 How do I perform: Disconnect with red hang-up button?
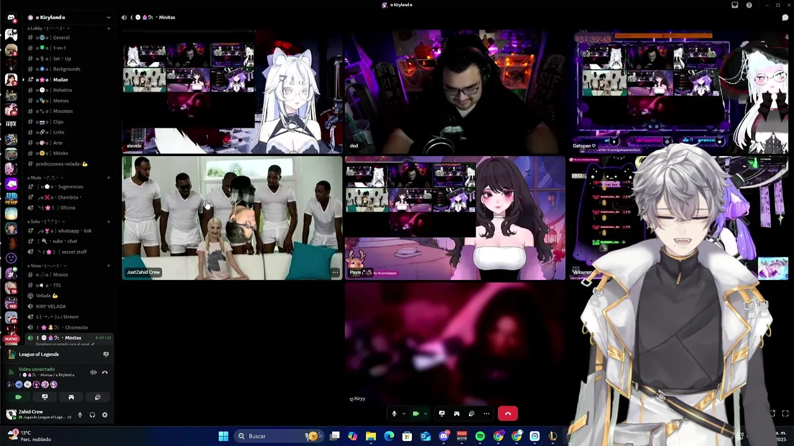pyautogui.click(x=507, y=413)
